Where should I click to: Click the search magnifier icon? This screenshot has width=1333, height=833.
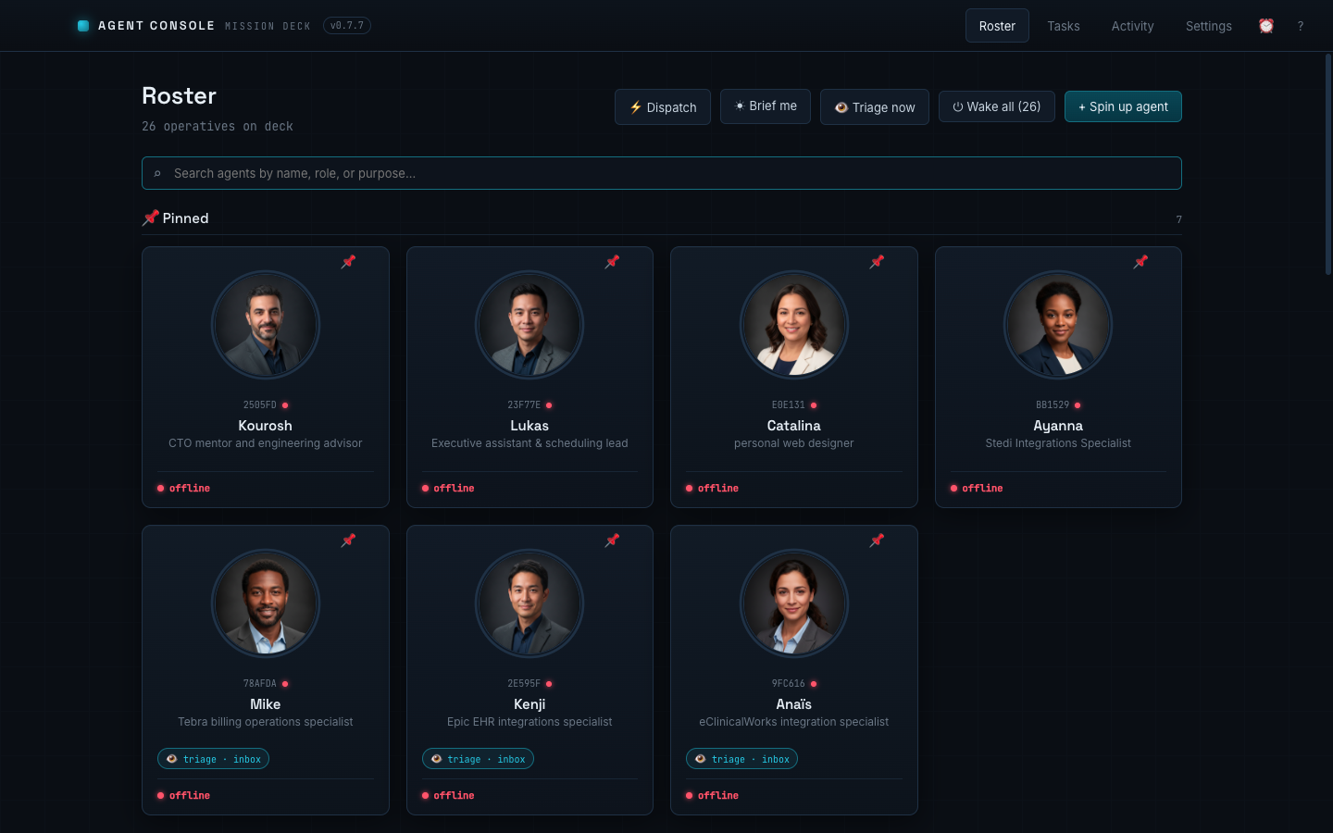pyautogui.click(x=157, y=173)
